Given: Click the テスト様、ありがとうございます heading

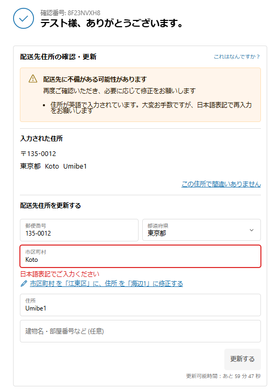Looking at the screenshot, I should coord(111,24).
